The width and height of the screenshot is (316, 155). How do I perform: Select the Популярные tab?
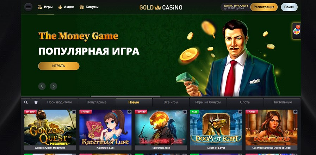point(97,103)
